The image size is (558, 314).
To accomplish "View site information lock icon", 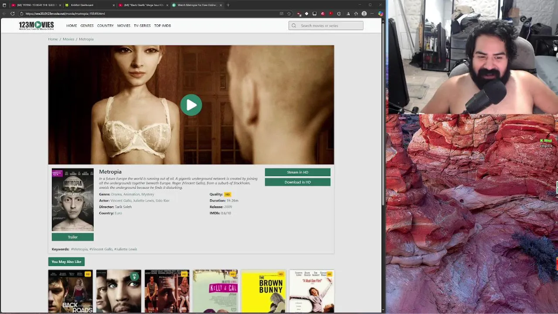I will click(x=21, y=14).
